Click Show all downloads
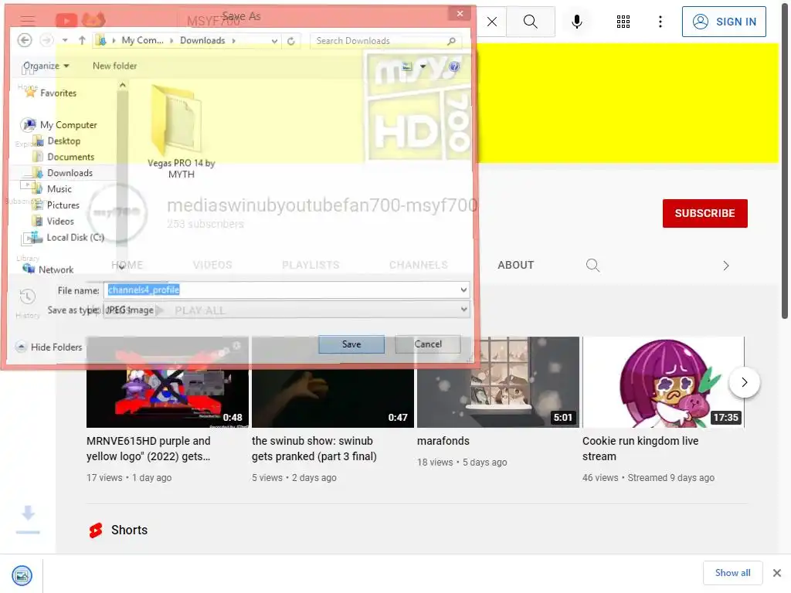 pos(732,573)
